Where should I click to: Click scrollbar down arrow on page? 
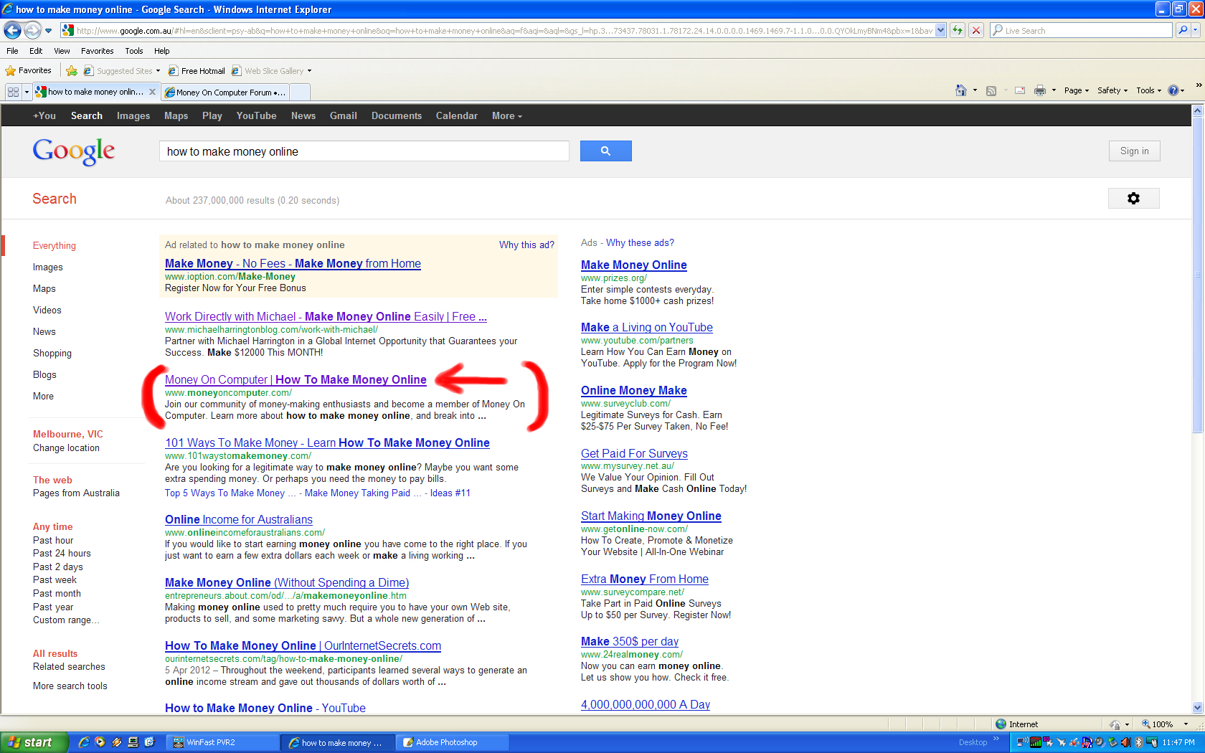click(1197, 707)
